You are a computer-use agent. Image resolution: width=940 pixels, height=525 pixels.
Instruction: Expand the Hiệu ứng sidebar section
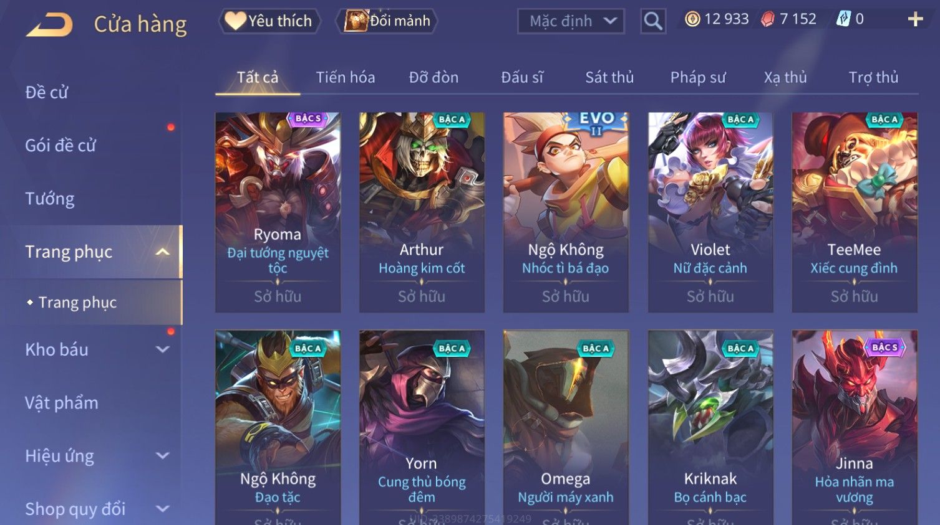[162, 456]
